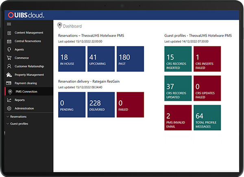Open the 228 Delivered tile
Image resolution: width=244 pixels, height=177 pixels.
coord(101,105)
